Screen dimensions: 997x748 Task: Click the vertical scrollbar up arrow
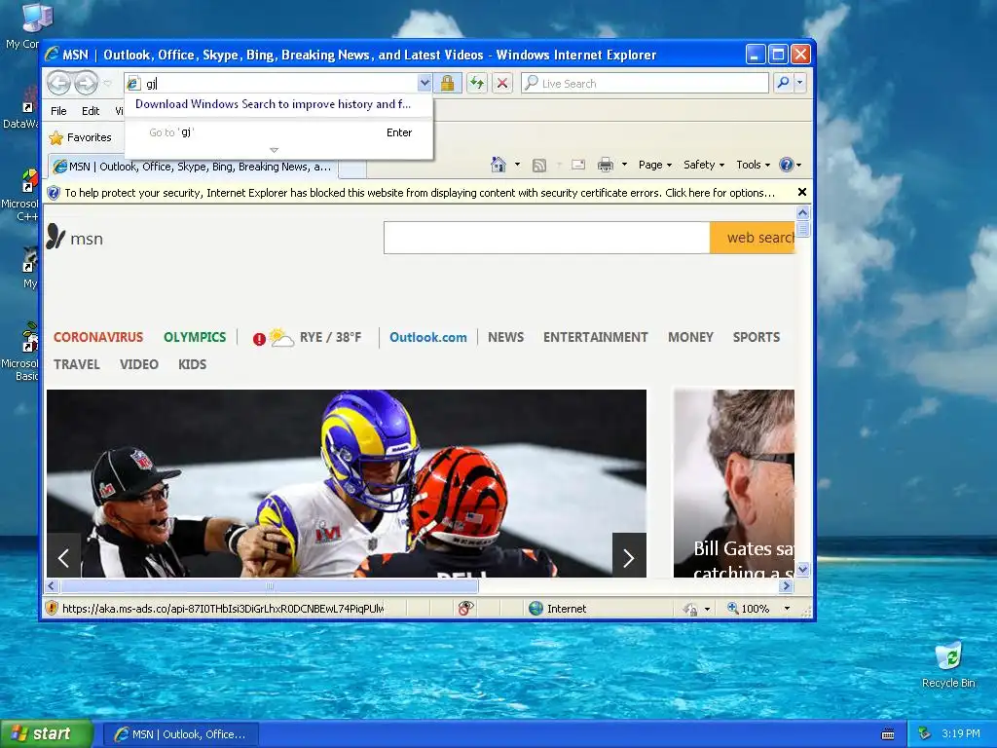point(802,212)
